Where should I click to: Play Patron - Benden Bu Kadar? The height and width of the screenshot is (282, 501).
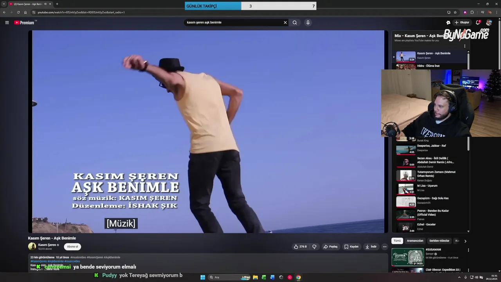click(x=431, y=214)
